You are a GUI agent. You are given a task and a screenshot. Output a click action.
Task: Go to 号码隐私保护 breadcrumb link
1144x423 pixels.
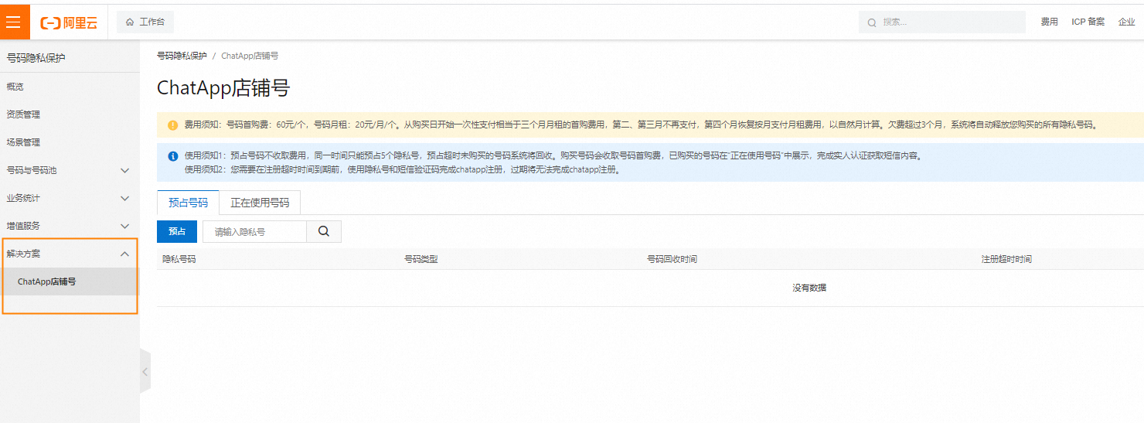pos(182,56)
